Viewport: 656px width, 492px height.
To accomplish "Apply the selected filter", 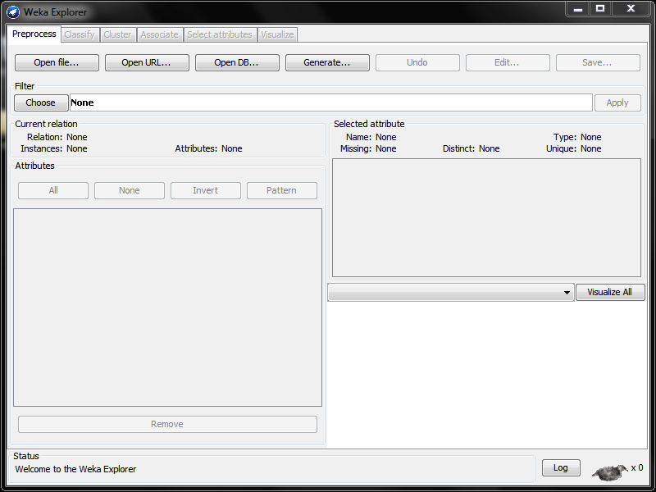I will pyautogui.click(x=617, y=103).
